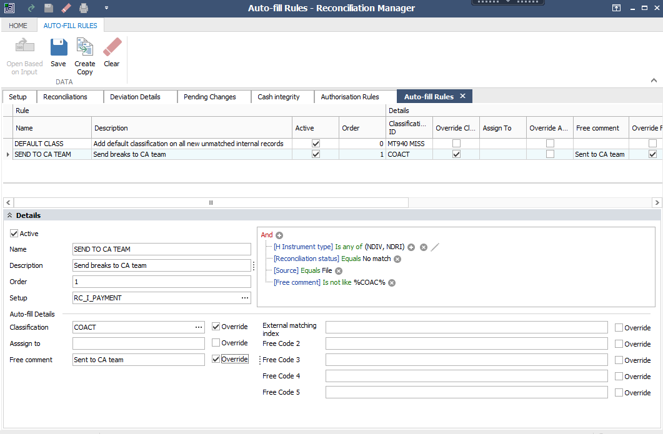Open the Setup tab
663x434 pixels.
tap(17, 97)
